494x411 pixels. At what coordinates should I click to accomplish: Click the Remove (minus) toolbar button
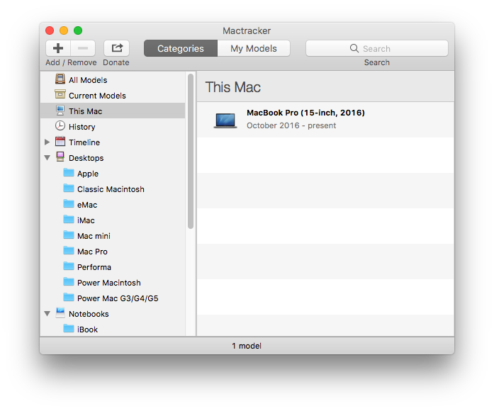(83, 48)
